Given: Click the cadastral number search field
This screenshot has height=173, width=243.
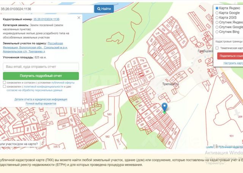Looking at the screenshot, I should 47,9.
